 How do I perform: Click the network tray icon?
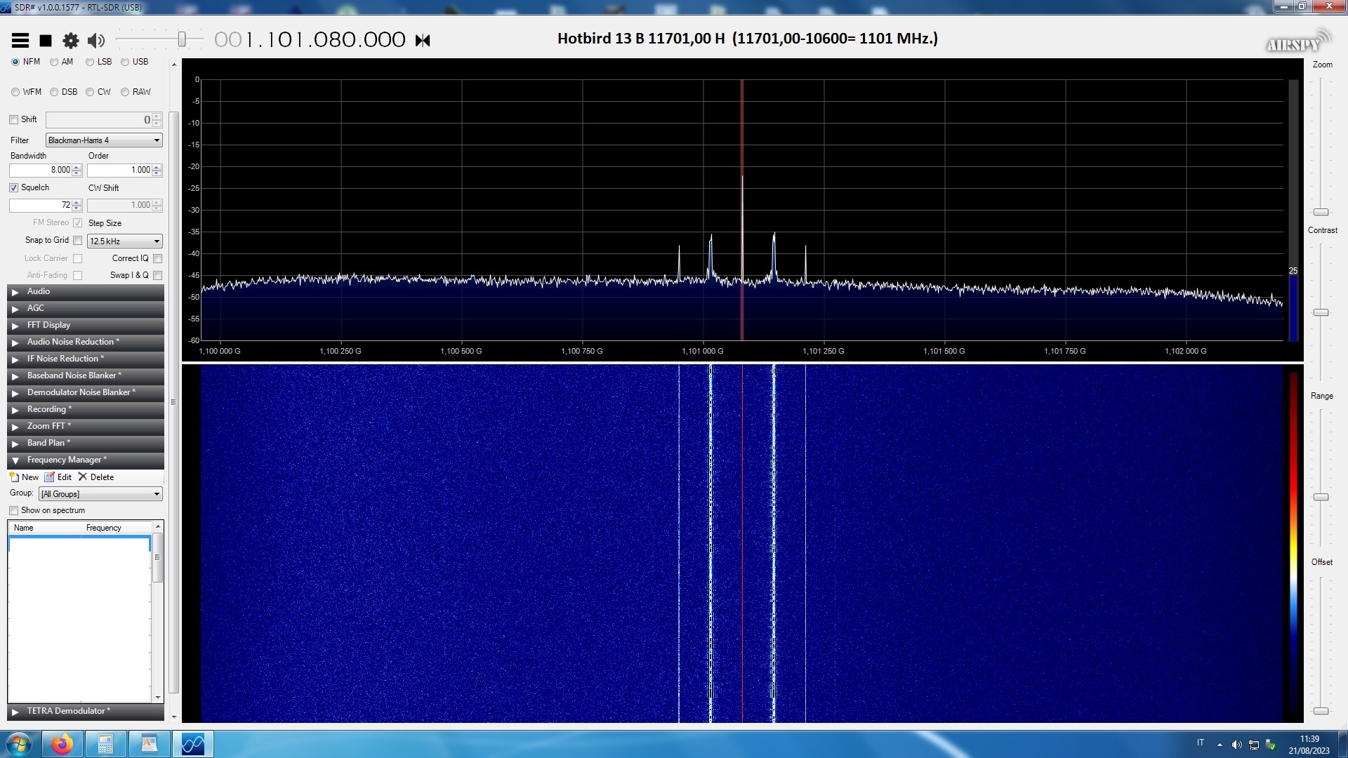[x=1253, y=745]
